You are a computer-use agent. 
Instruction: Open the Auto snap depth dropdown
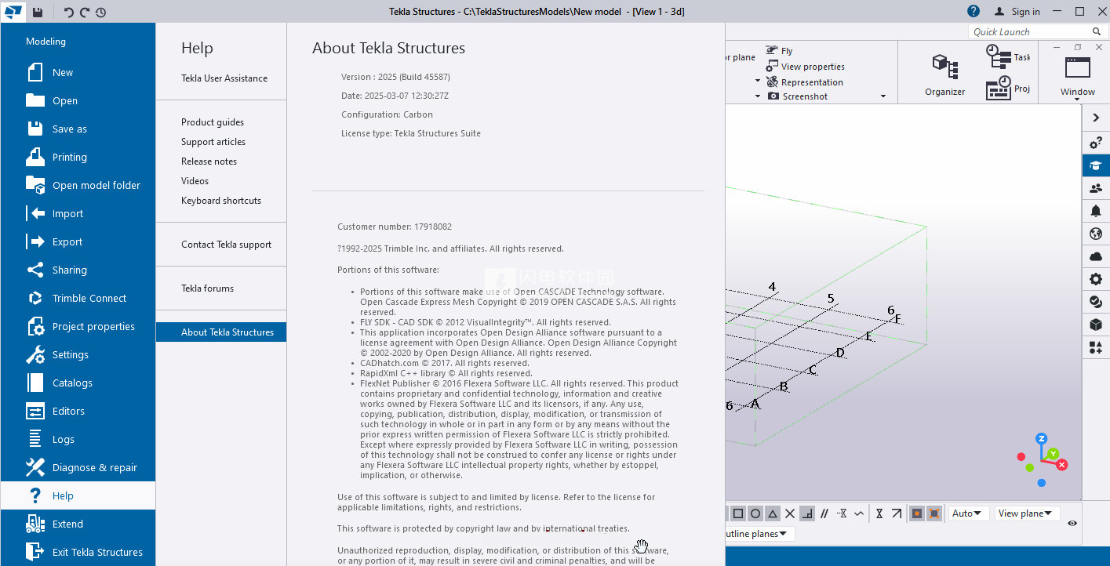click(967, 513)
